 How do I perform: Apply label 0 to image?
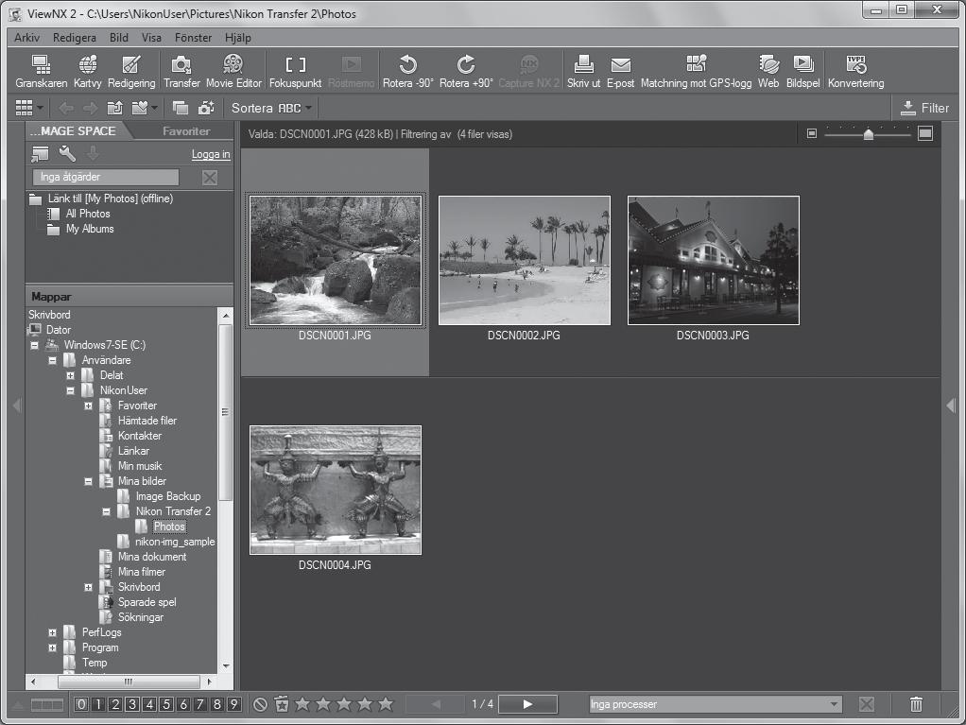(80, 704)
